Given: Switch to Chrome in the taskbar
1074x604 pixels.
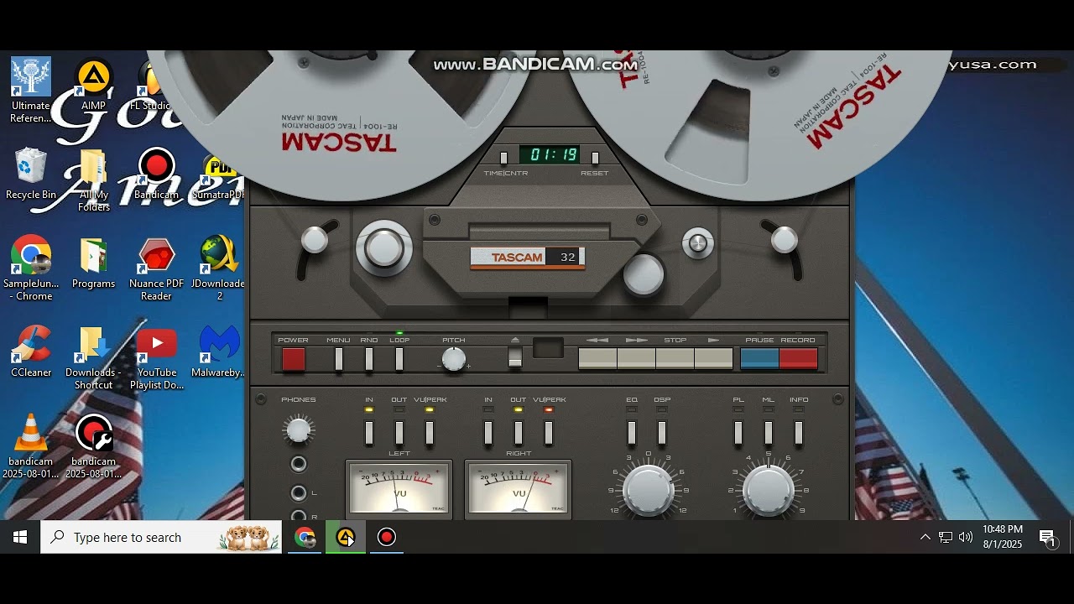Looking at the screenshot, I should click(305, 537).
